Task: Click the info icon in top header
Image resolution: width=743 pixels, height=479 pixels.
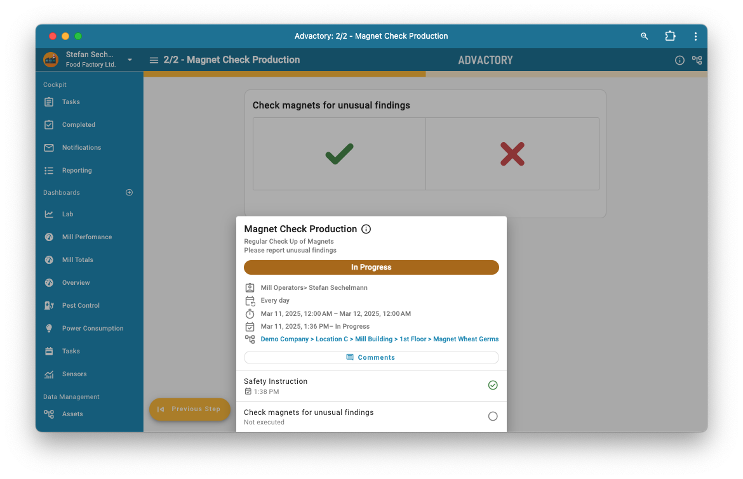Action: [x=679, y=60]
